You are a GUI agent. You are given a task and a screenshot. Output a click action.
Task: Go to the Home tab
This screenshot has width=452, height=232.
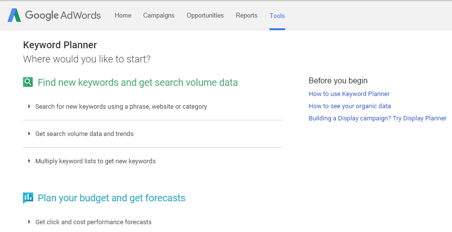tap(123, 16)
